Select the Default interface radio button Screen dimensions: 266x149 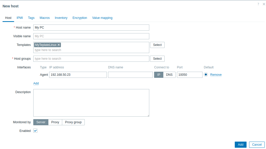206,75
